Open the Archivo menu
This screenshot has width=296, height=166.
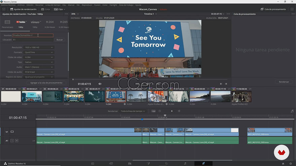[21, 5]
